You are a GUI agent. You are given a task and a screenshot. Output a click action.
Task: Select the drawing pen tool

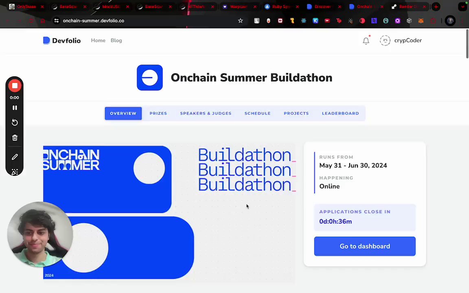click(15, 157)
